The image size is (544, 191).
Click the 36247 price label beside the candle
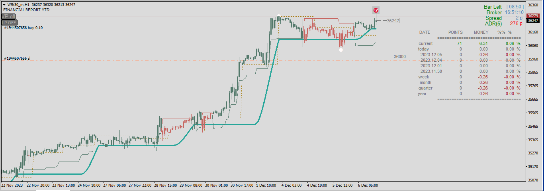[393, 20]
